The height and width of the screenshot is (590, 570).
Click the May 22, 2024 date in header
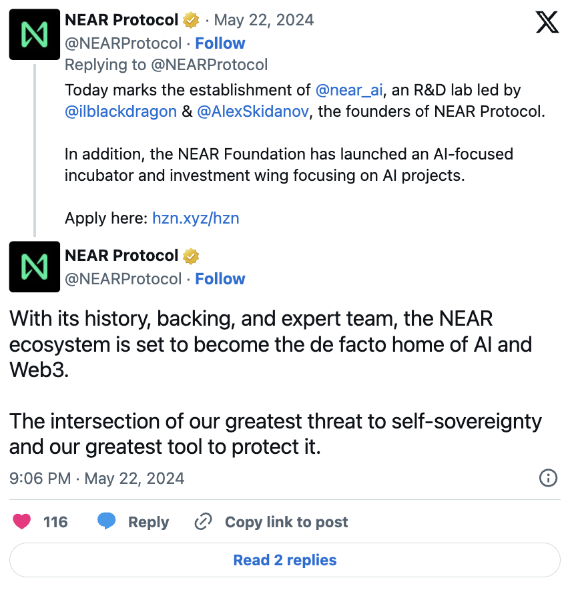264,21
